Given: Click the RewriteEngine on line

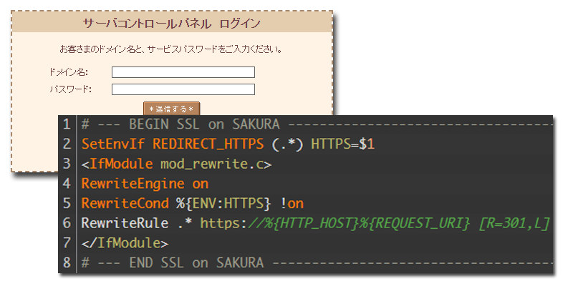Looking at the screenshot, I should [x=145, y=184].
